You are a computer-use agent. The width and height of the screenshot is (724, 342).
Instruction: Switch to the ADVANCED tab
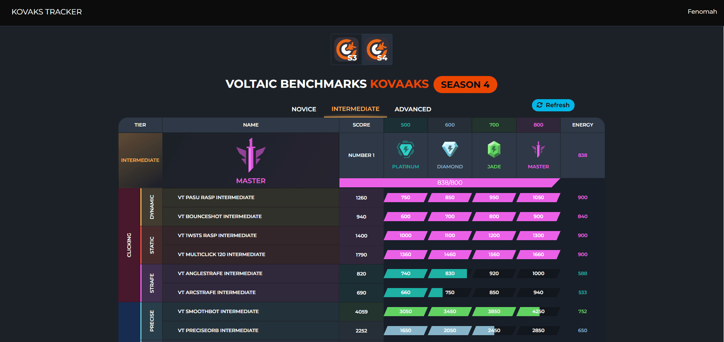point(413,109)
